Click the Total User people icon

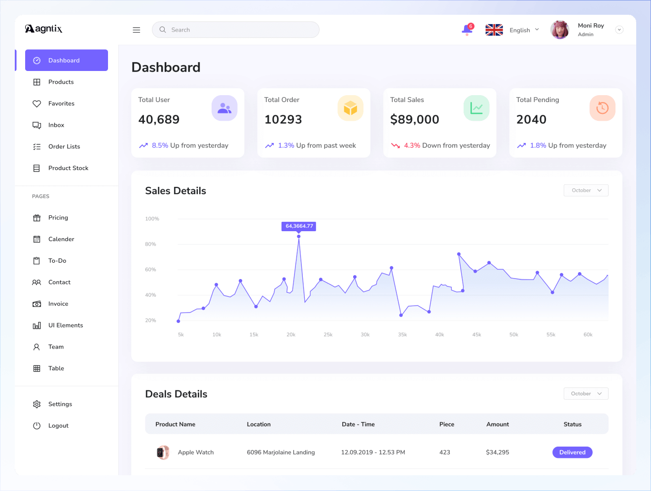224,108
